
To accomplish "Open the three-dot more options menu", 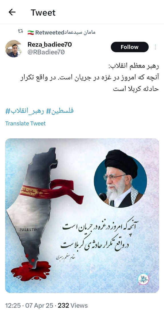I will (155, 47).
